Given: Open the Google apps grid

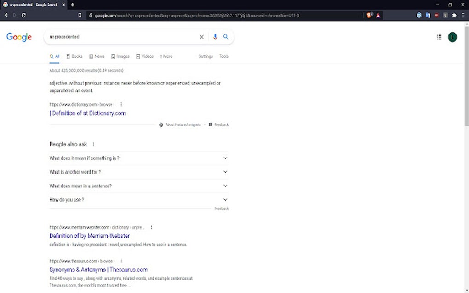Looking at the screenshot, I should coord(439,37).
